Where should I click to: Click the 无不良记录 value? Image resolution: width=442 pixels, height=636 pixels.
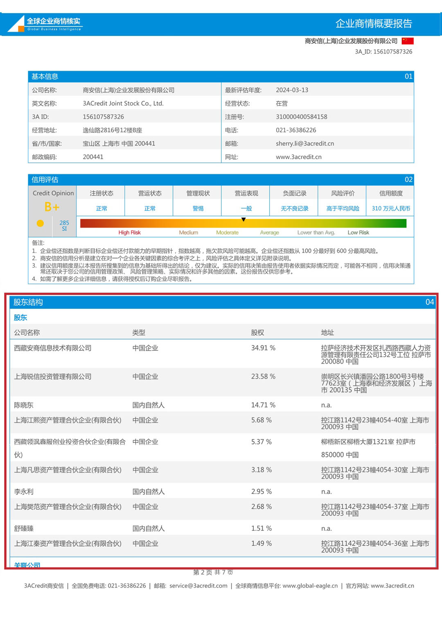tap(295, 208)
